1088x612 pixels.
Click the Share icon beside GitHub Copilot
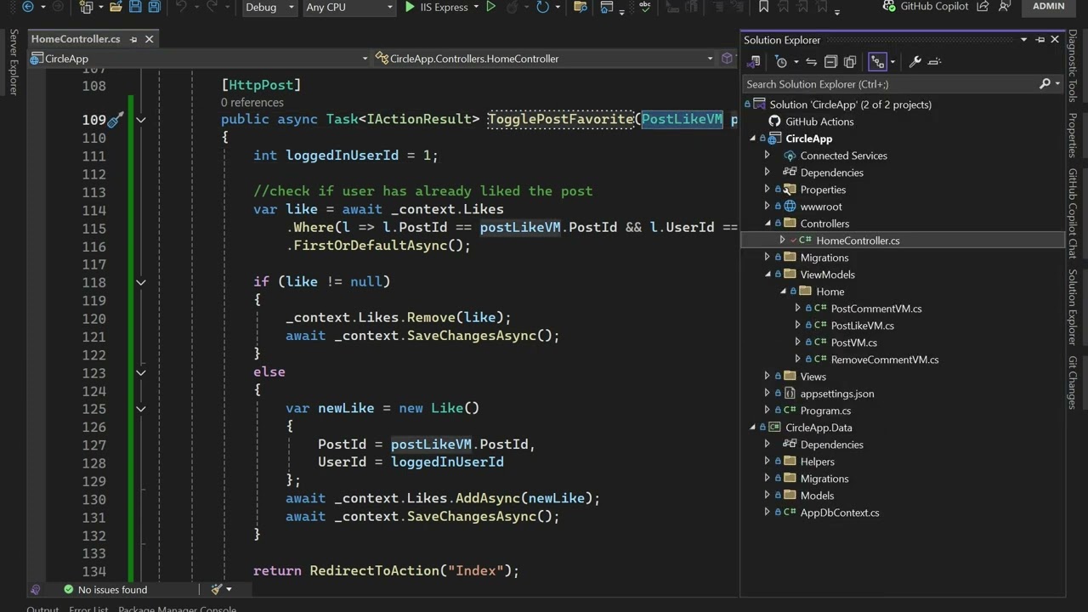(983, 6)
